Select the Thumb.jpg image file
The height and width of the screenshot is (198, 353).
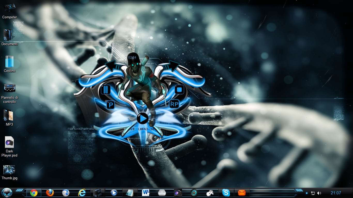10,172
